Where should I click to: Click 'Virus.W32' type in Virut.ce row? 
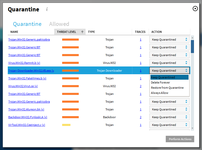(x=109, y=86)
